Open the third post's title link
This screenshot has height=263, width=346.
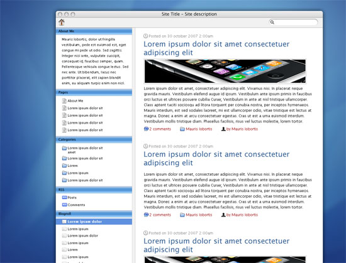[x=216, y=245]
